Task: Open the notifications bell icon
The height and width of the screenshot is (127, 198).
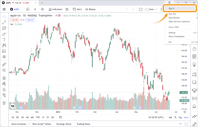Action: tap(194, 106)
